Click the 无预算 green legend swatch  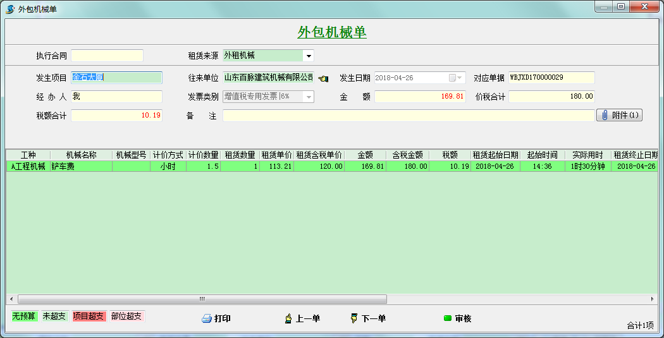coord(24,316)
